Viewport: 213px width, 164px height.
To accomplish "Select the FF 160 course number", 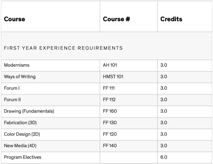I will click(x=110, y=111).
